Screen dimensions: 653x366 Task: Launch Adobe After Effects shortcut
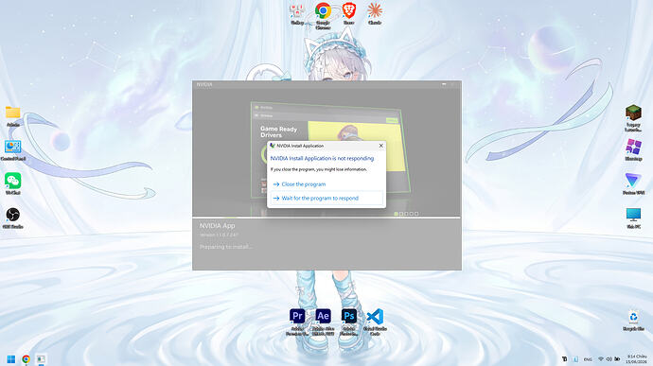323,322
